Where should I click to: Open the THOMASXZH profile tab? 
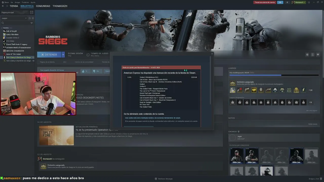point(60,6)
